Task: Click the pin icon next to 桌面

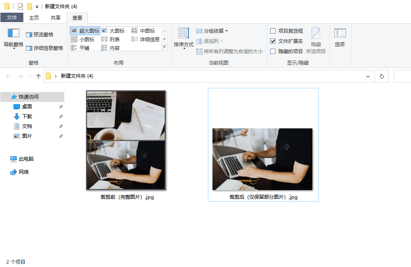Action: 61,107
